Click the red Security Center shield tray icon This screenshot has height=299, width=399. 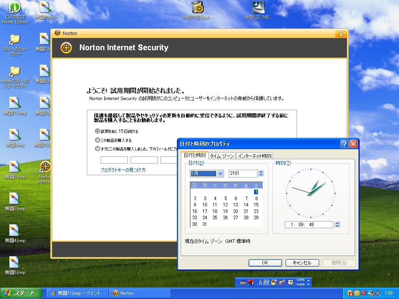[364, 293]
